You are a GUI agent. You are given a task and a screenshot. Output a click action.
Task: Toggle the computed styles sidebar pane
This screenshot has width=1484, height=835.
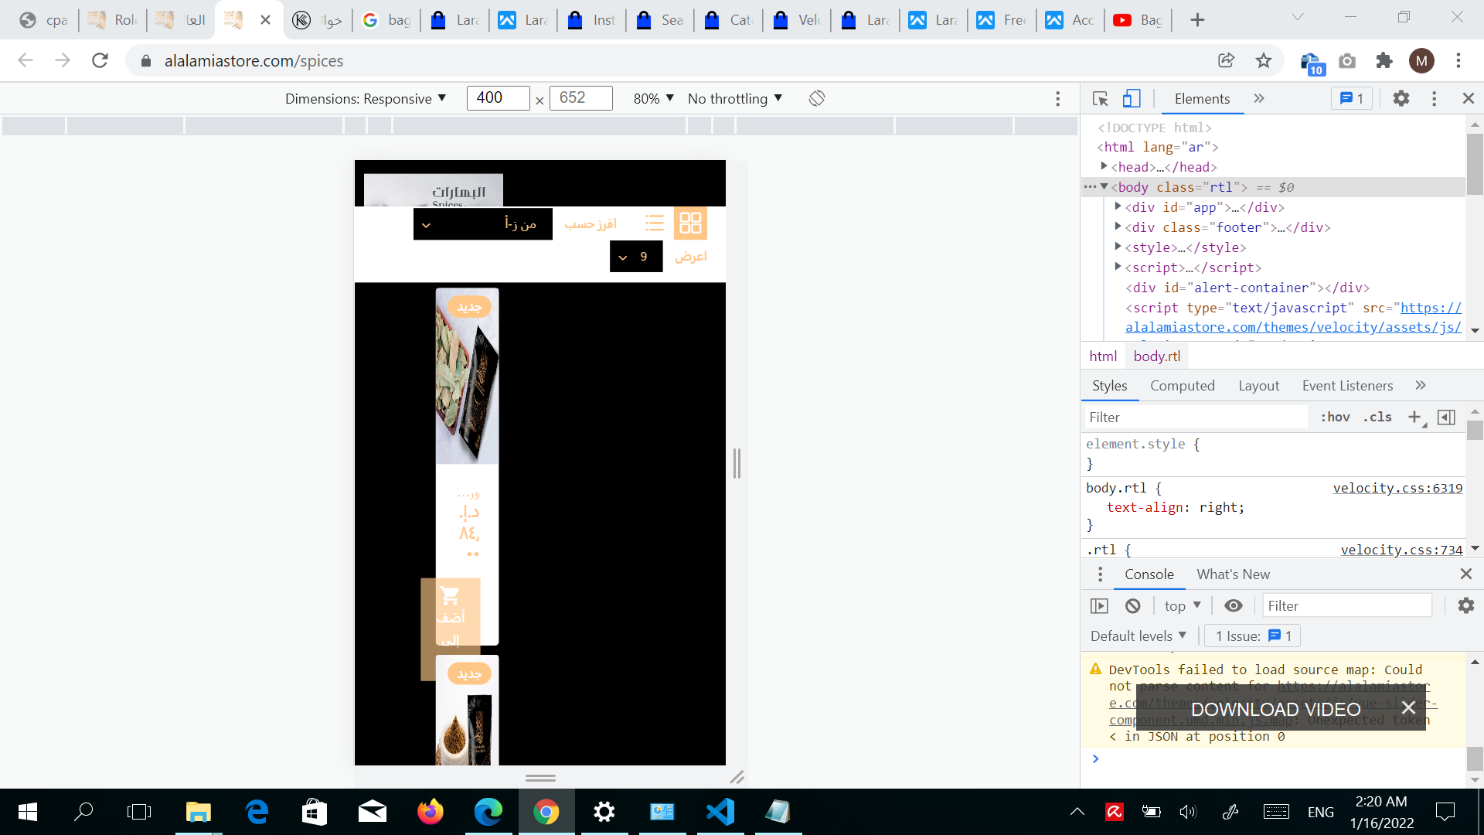pyautogui.click(x=1446, y=417)
